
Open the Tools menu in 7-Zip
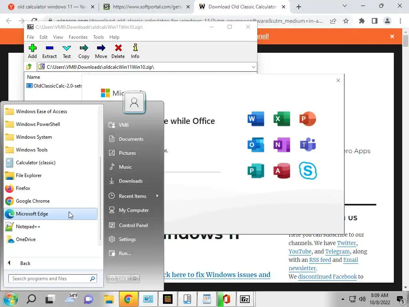[98, 37]
